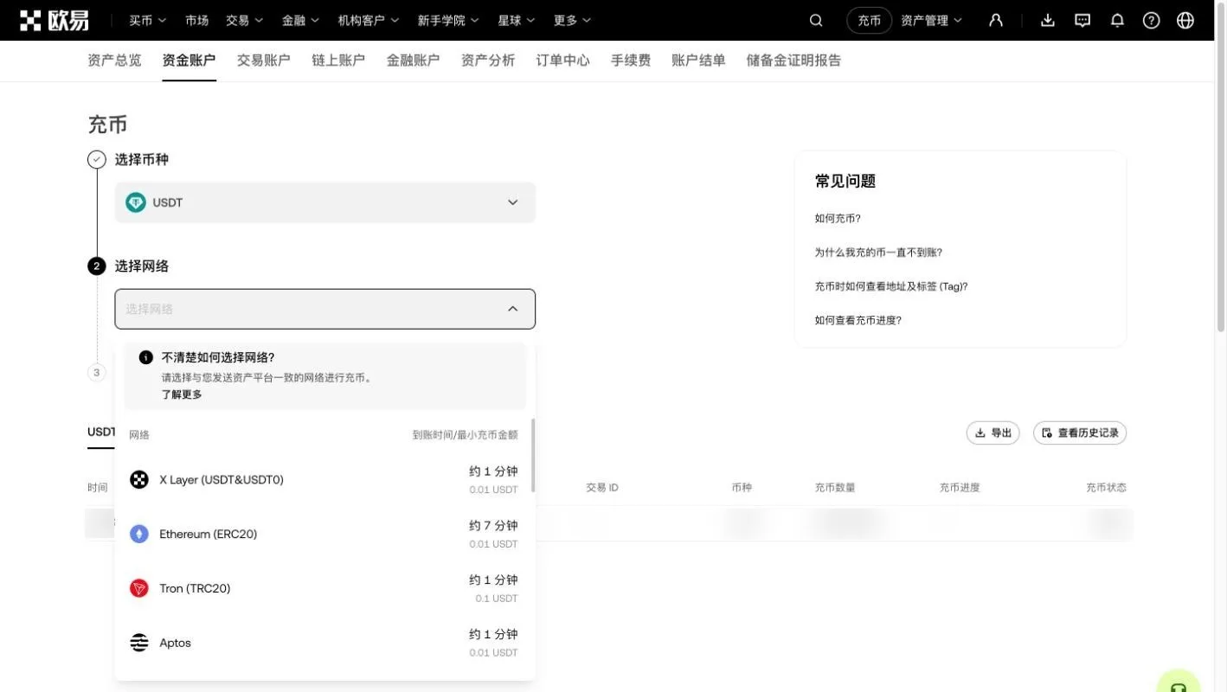The height and width of the screenshot is (692, 1227).
Task: Click the 充币 button in header
Action: 869,20
